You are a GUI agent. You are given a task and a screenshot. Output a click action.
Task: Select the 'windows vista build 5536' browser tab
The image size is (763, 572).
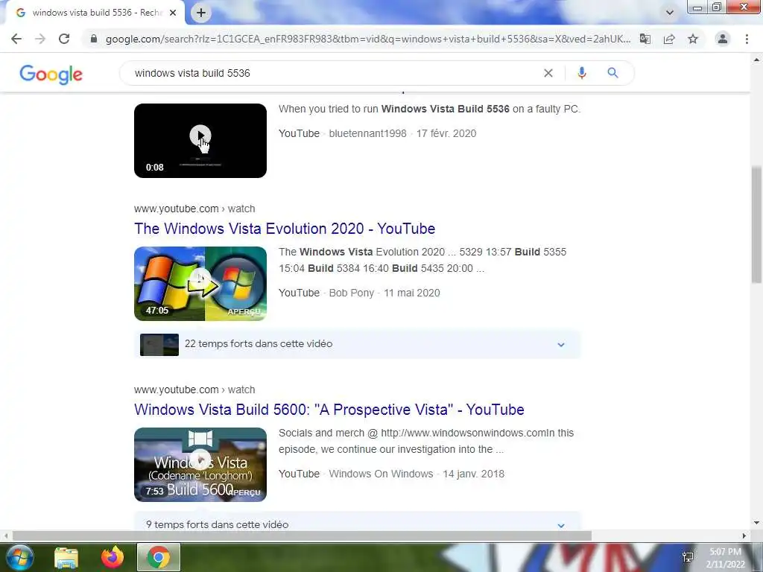pos(95,13)
